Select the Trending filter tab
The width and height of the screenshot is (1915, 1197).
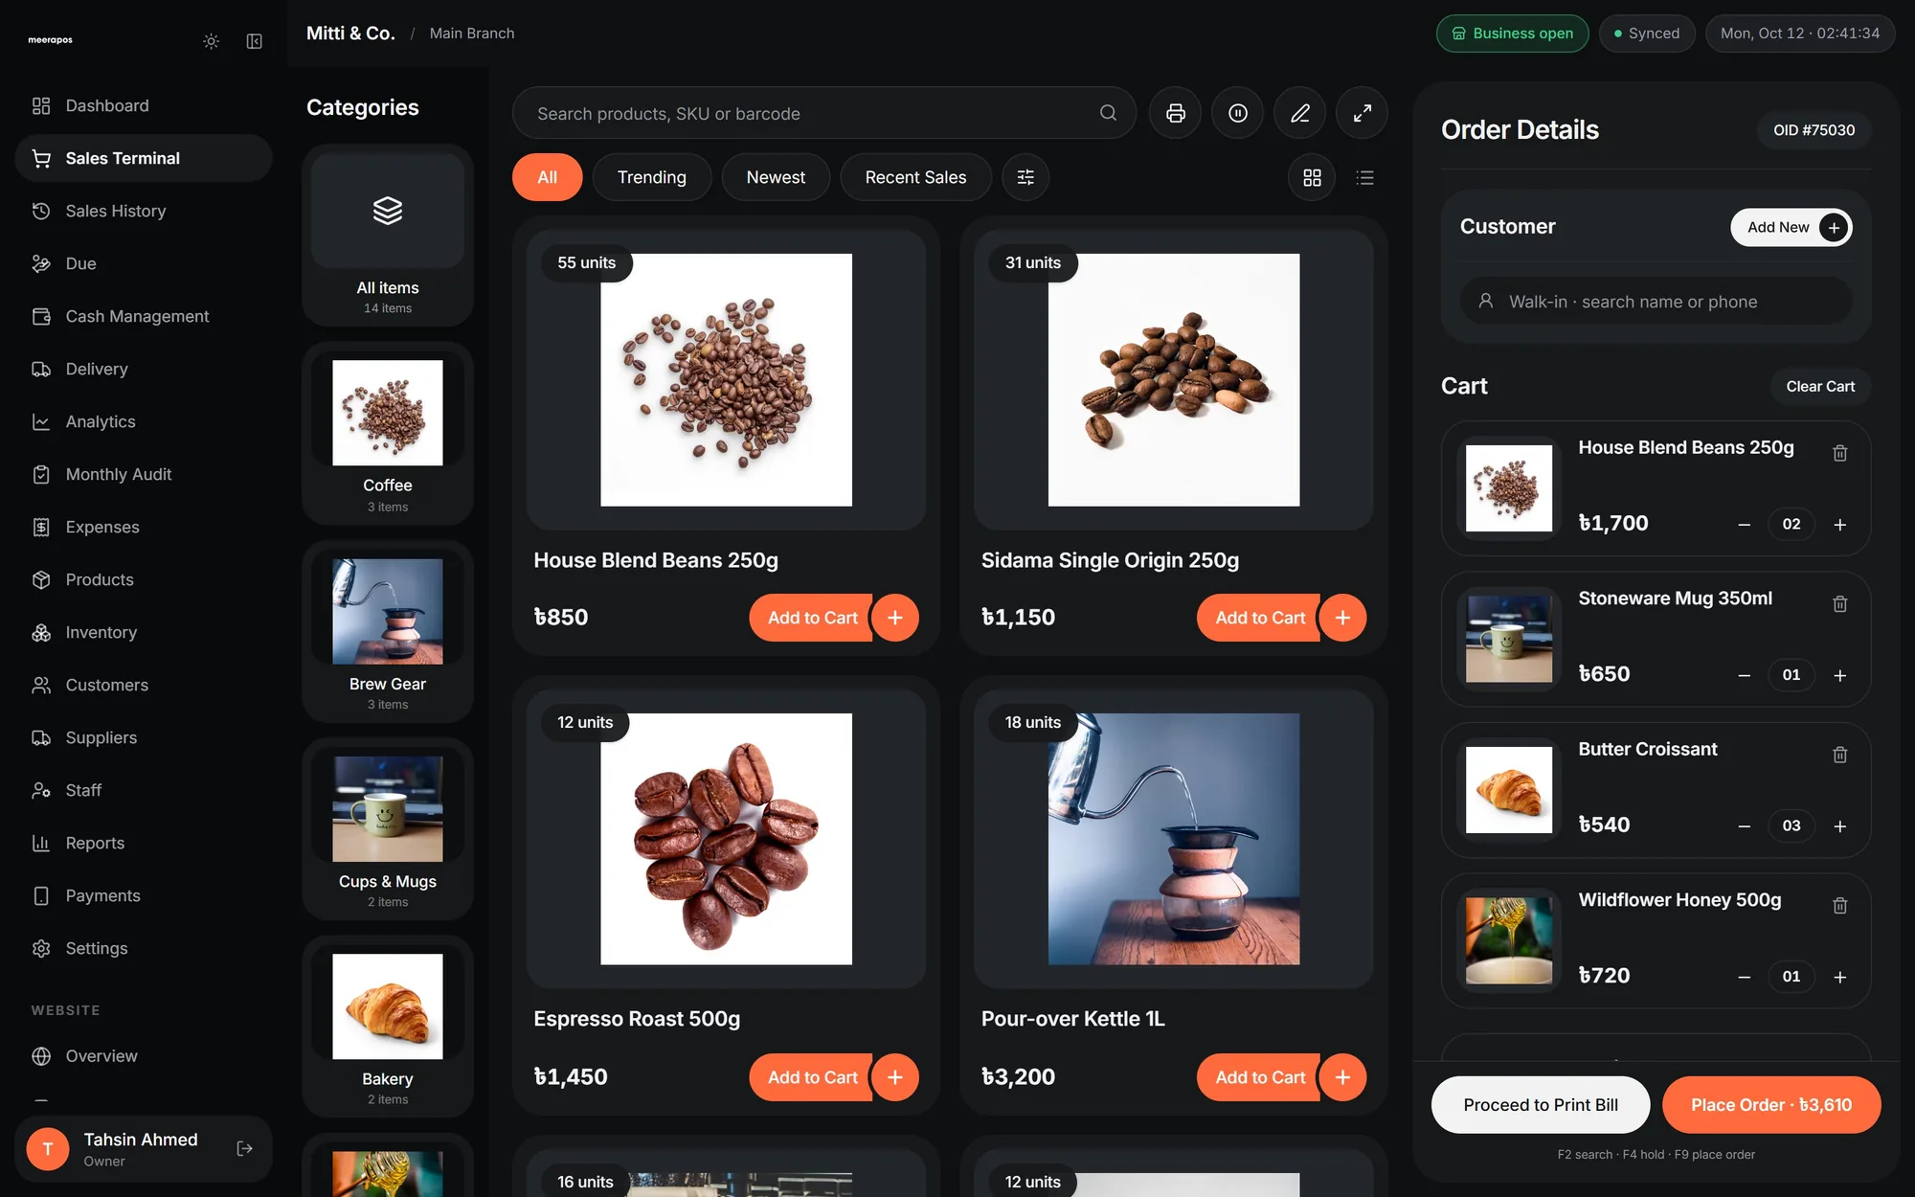(652, 177)
